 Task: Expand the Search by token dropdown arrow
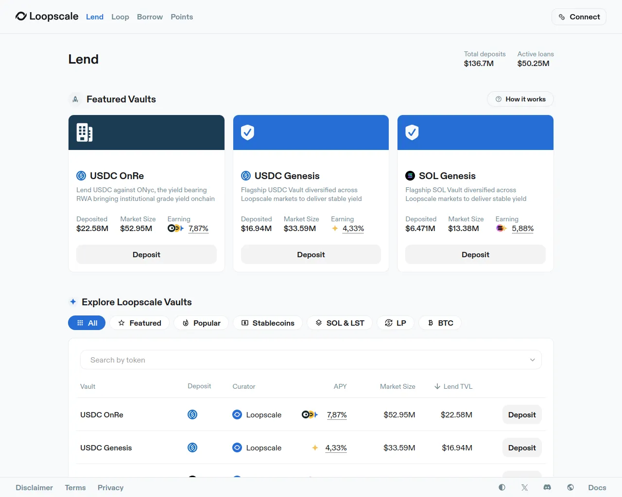pyautogui.click(x=532, y=360)
